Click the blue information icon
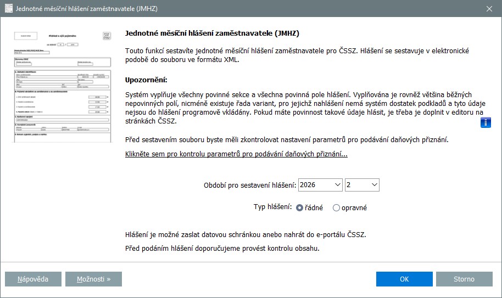Image resolution: width=502 pixels, height=298 pixels. pyautogui.click(x=486, y=122)
